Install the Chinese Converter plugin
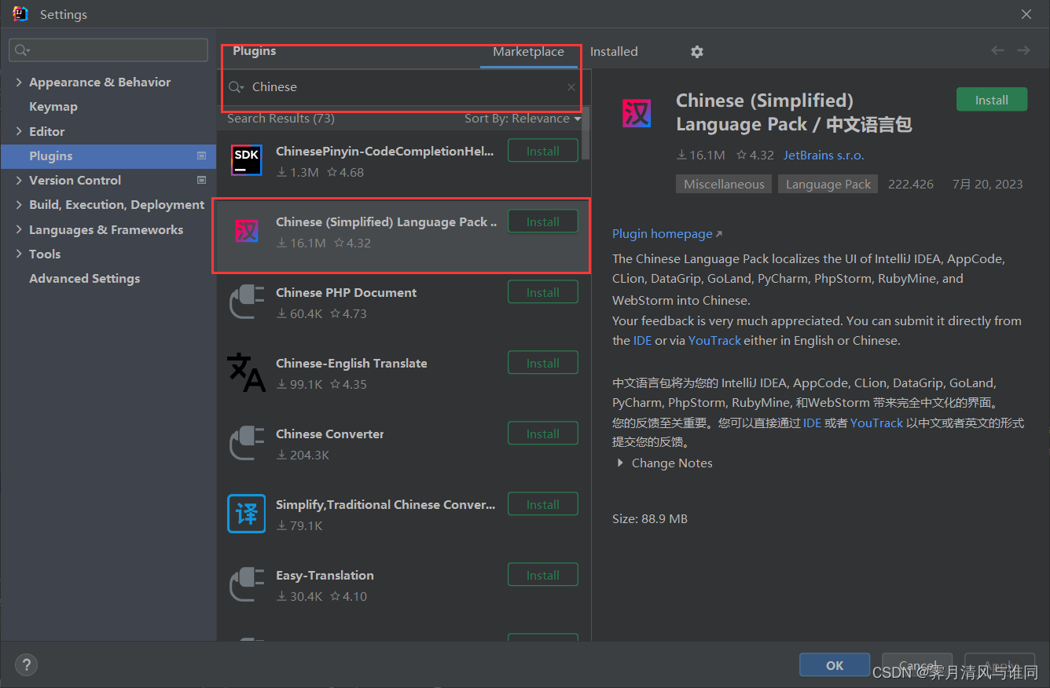 (x=543, y=434)
